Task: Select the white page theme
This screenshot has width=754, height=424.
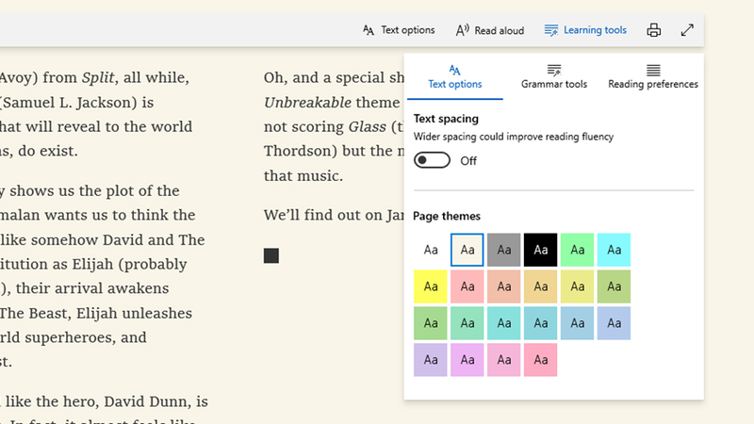Action: (x=431, y=250)
